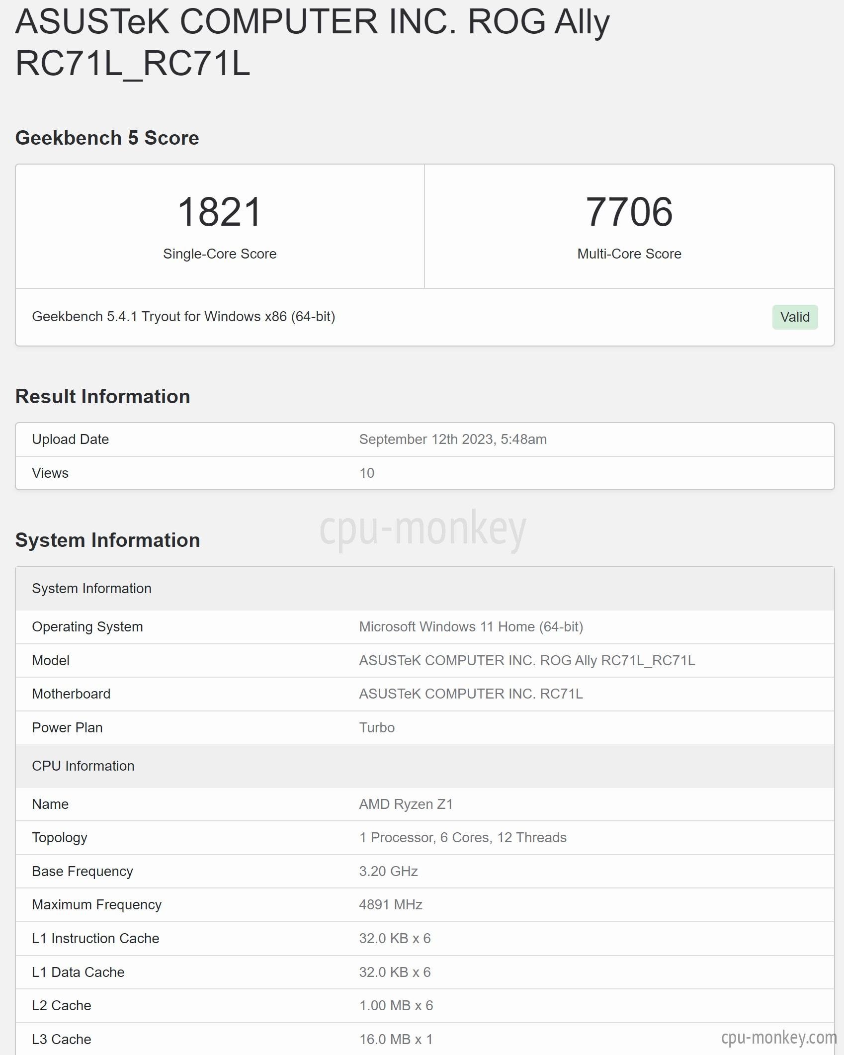Select the 7706 multi-core score number

coord(629,212)
